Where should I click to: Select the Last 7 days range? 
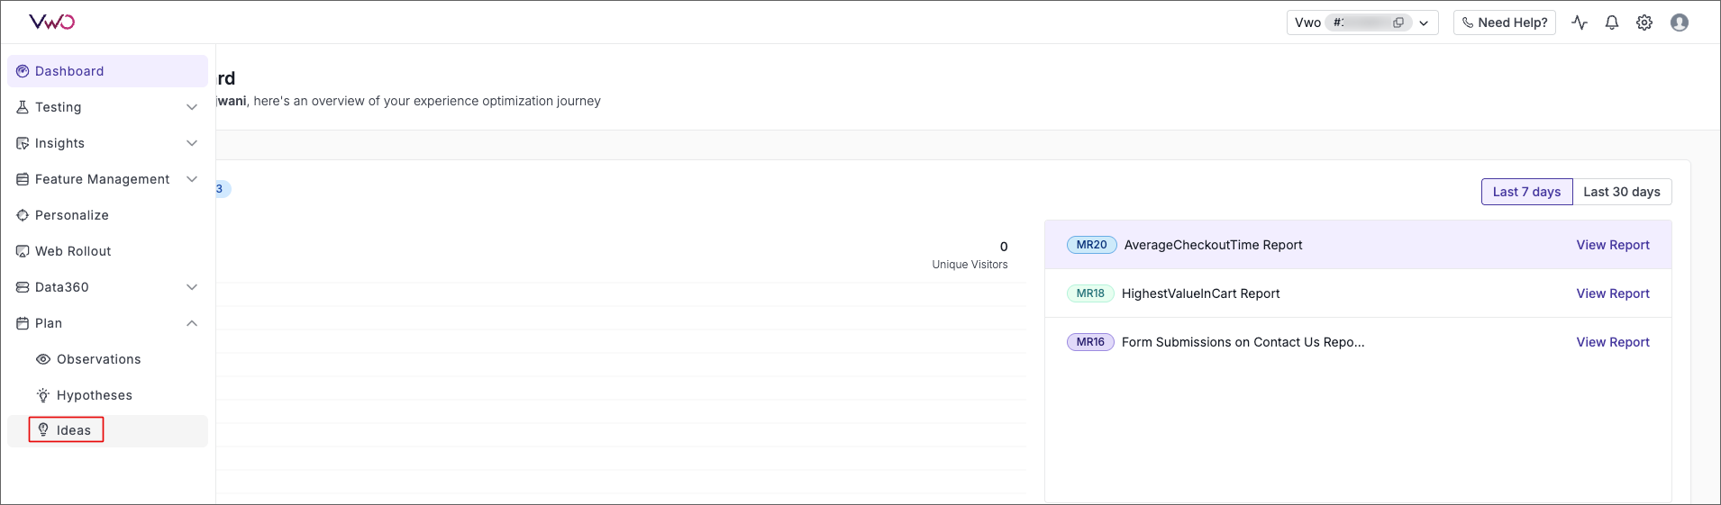tap(1527, 192)
